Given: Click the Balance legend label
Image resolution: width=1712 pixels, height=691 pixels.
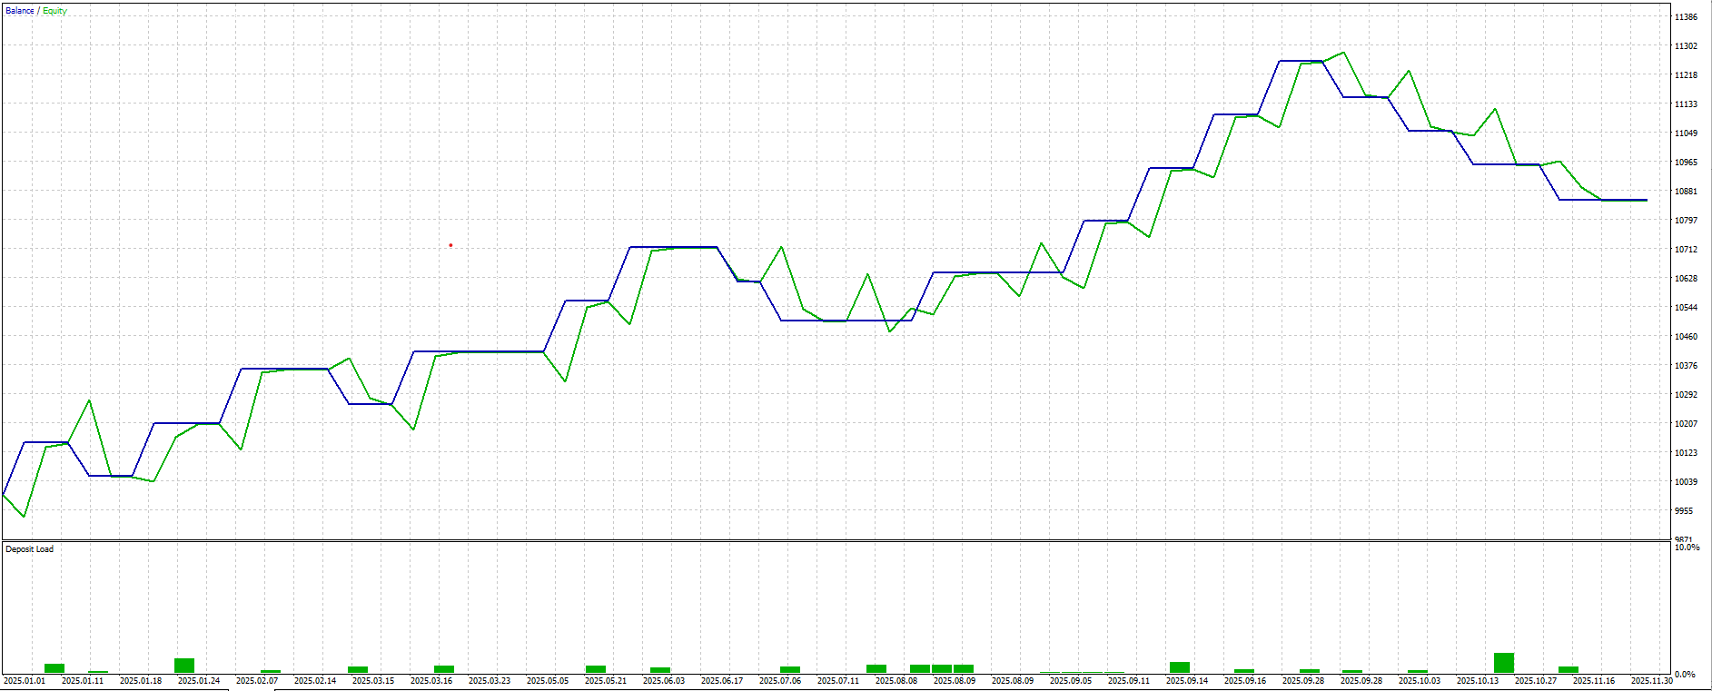Looking at the screenshot, I should (x=19, y=11).
